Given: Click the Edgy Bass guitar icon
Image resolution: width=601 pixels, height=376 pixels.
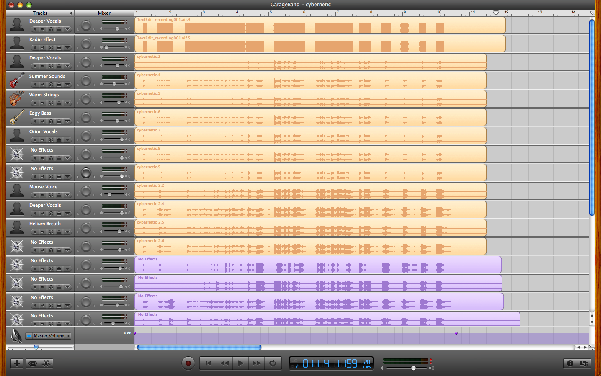Looking at the screenshot, I should coord(17,117).
